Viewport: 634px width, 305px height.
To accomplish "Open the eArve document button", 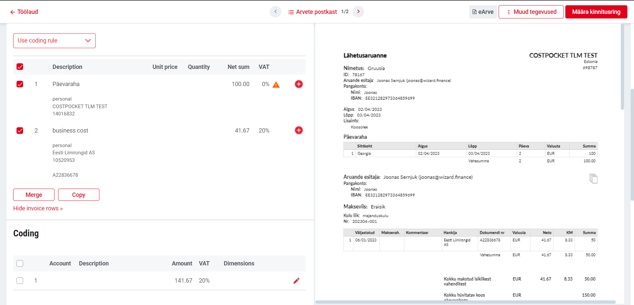I will [x=483, y=12].
